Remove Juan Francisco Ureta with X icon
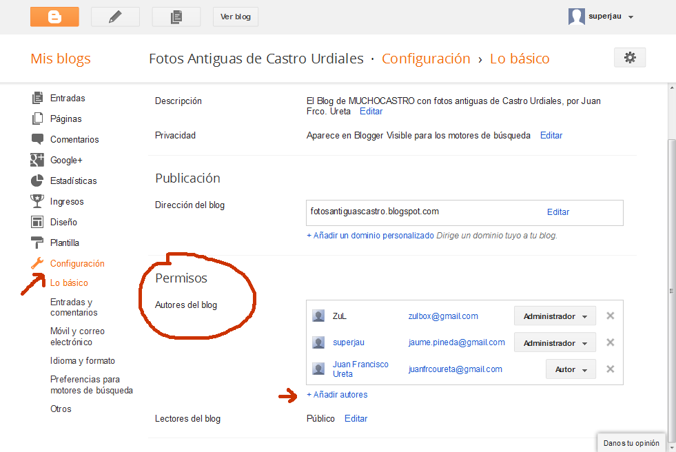 (x=610, y=369)
